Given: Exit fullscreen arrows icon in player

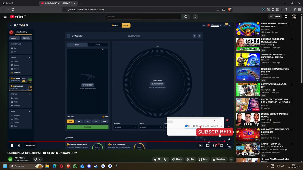Looking at the screenshot, I should click(x=228, y=145).
